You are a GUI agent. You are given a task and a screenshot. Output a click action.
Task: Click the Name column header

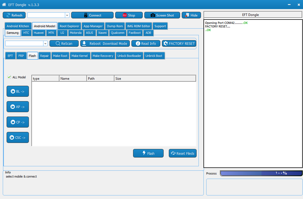tap(73, 78)
